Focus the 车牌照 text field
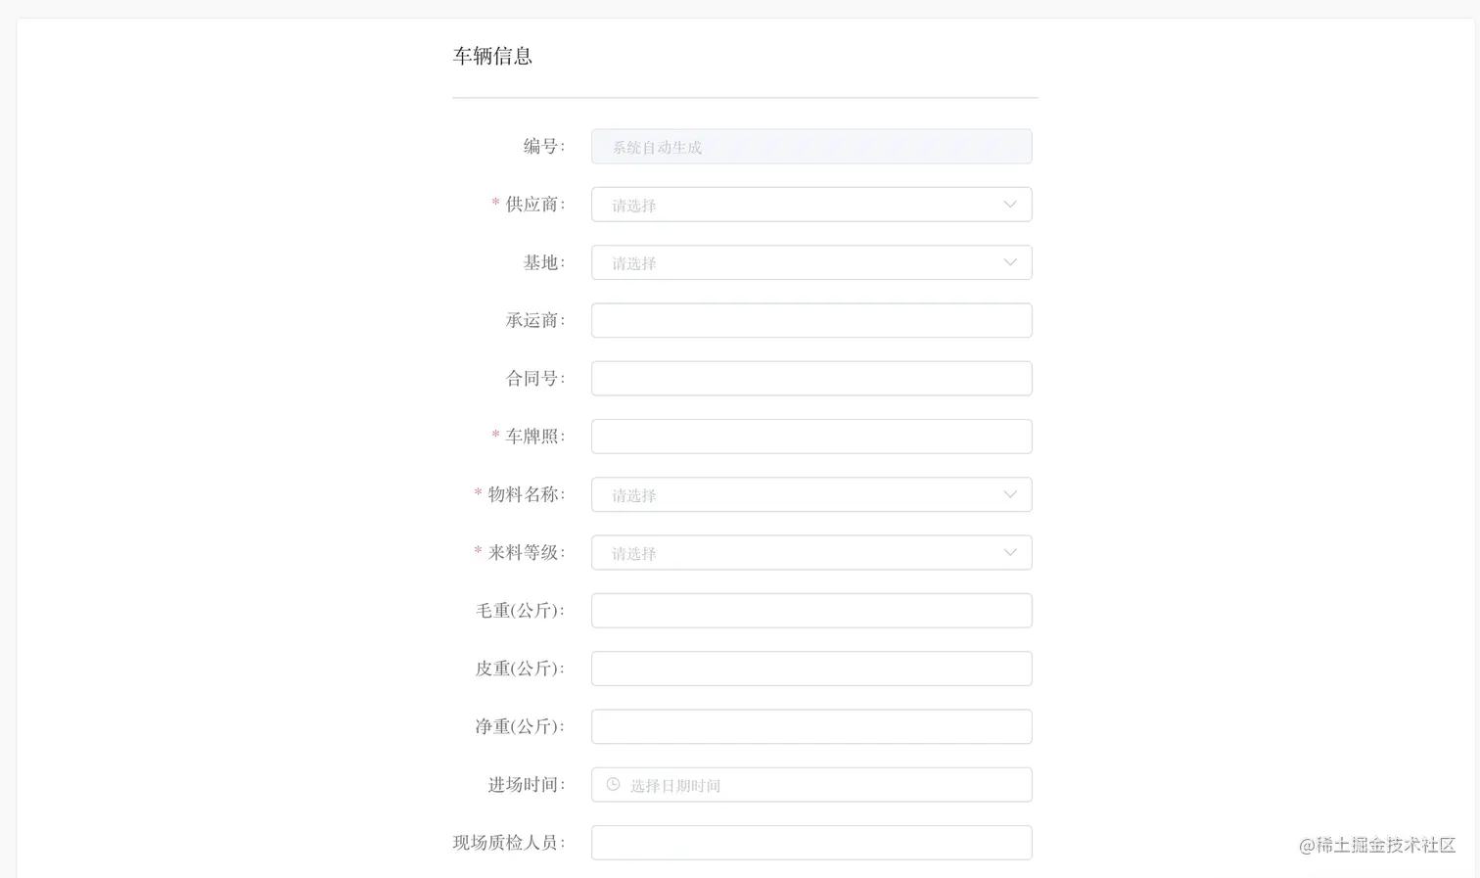 click(x=810, y=437)
